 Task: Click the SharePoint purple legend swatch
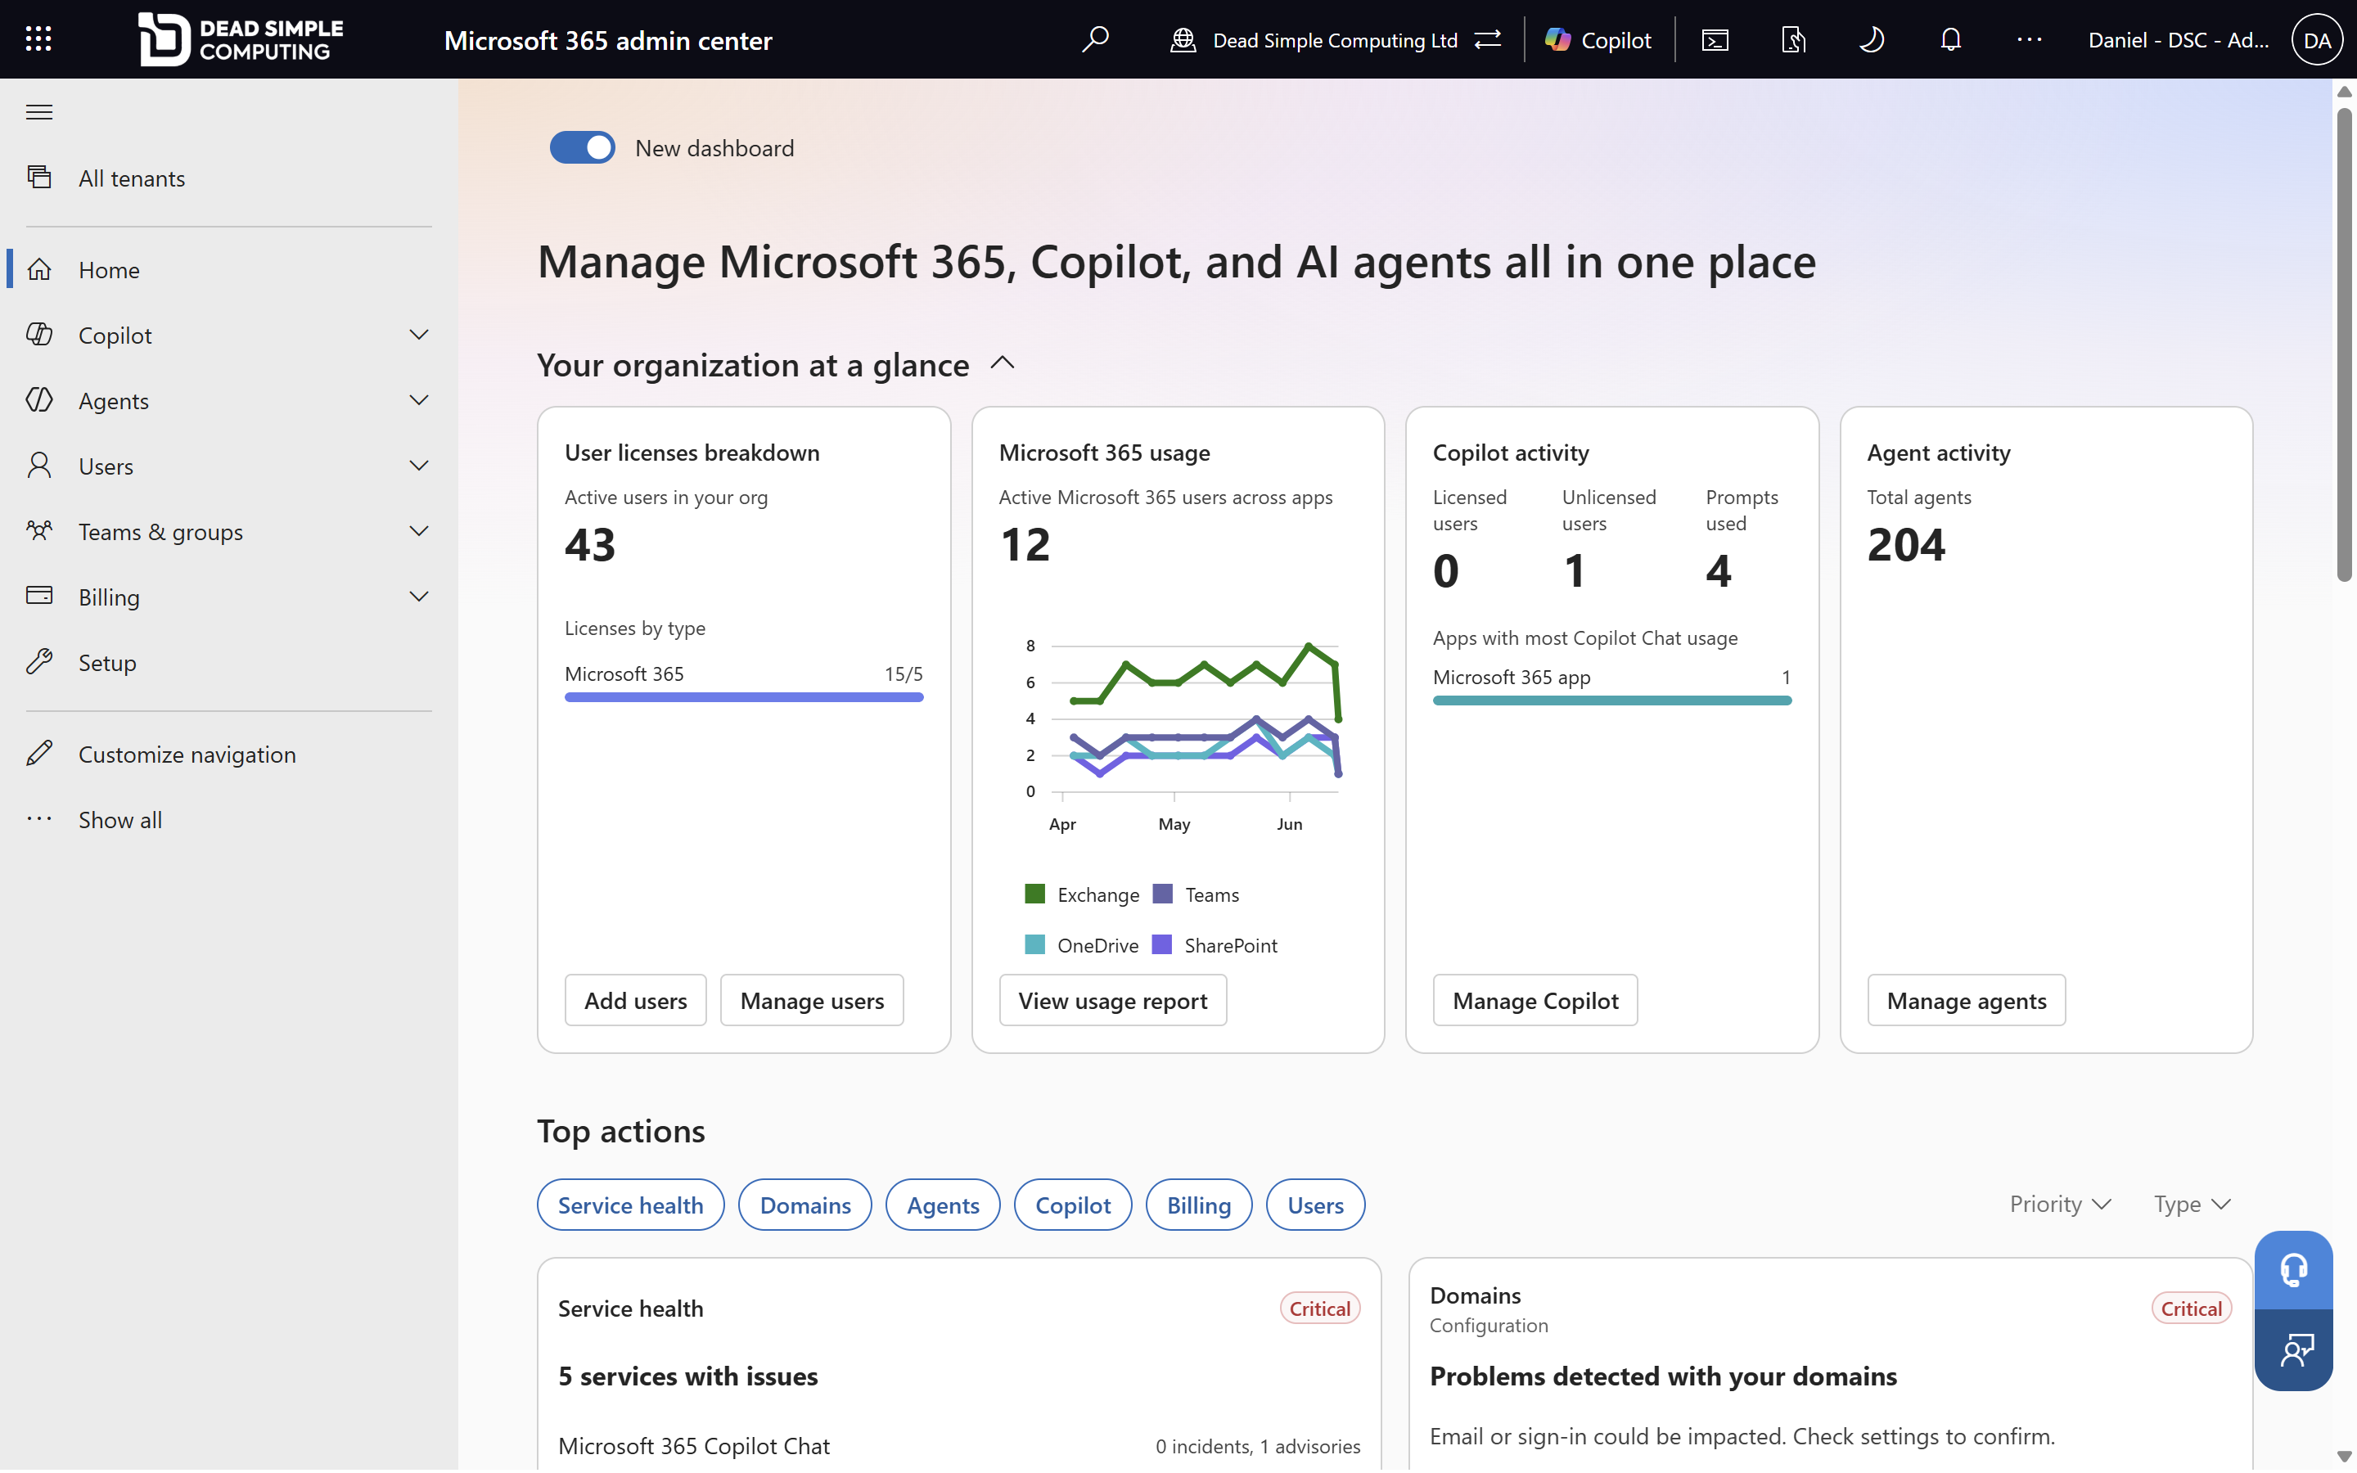point(1162,944)
